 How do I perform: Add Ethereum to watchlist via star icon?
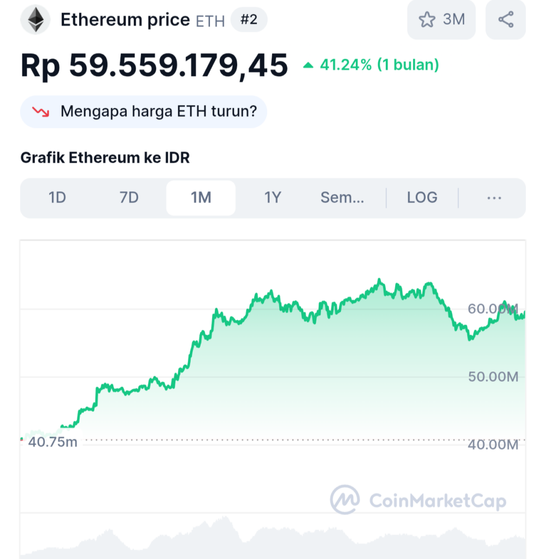427,20
